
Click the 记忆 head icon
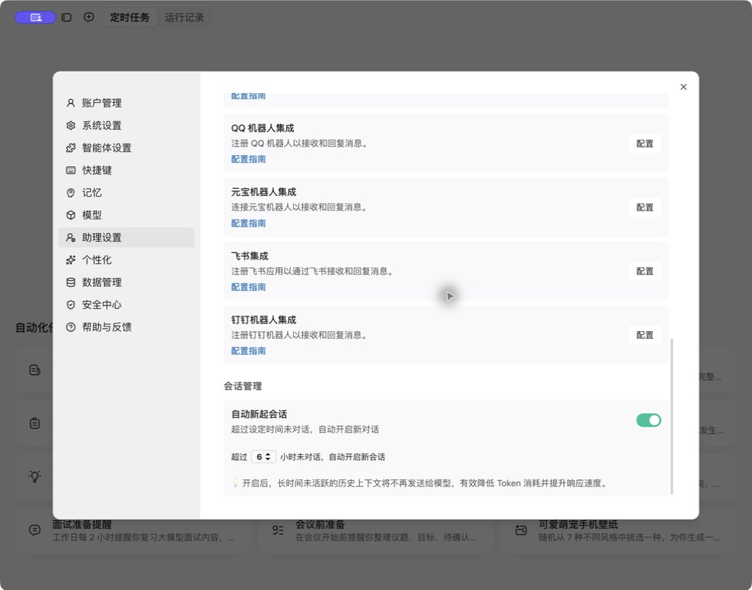[71, 193]
